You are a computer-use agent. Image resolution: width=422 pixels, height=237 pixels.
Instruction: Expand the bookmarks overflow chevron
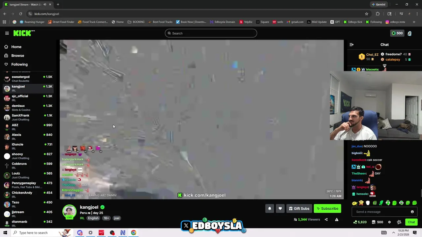point(414,22)
